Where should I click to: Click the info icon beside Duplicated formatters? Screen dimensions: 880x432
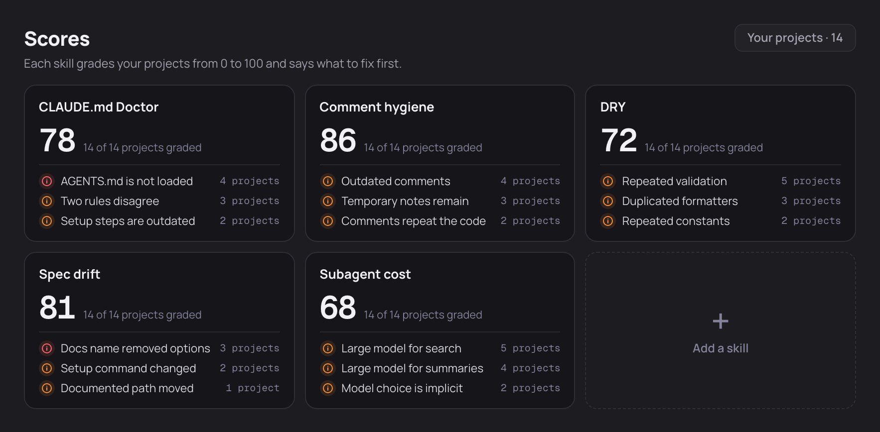608,201
